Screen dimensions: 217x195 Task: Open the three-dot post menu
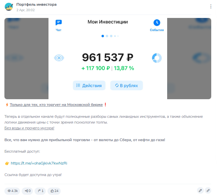[211, 6]
